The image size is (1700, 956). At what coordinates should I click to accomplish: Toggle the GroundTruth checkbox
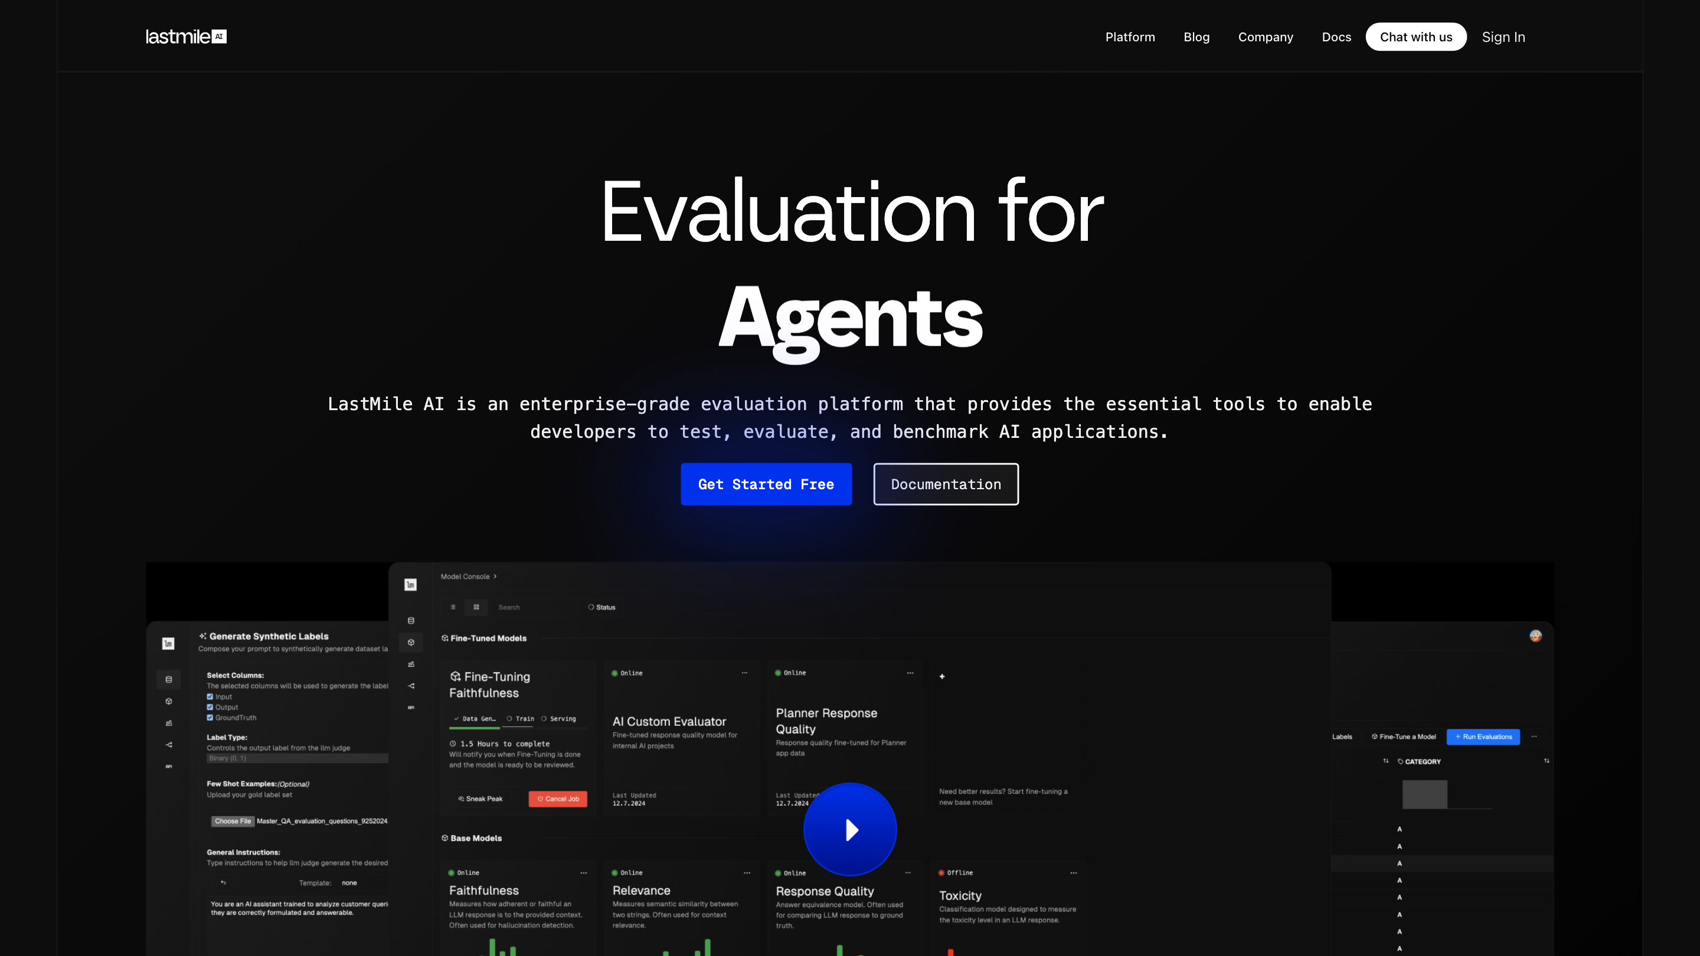pyautogui.click(x=210, y=718)
